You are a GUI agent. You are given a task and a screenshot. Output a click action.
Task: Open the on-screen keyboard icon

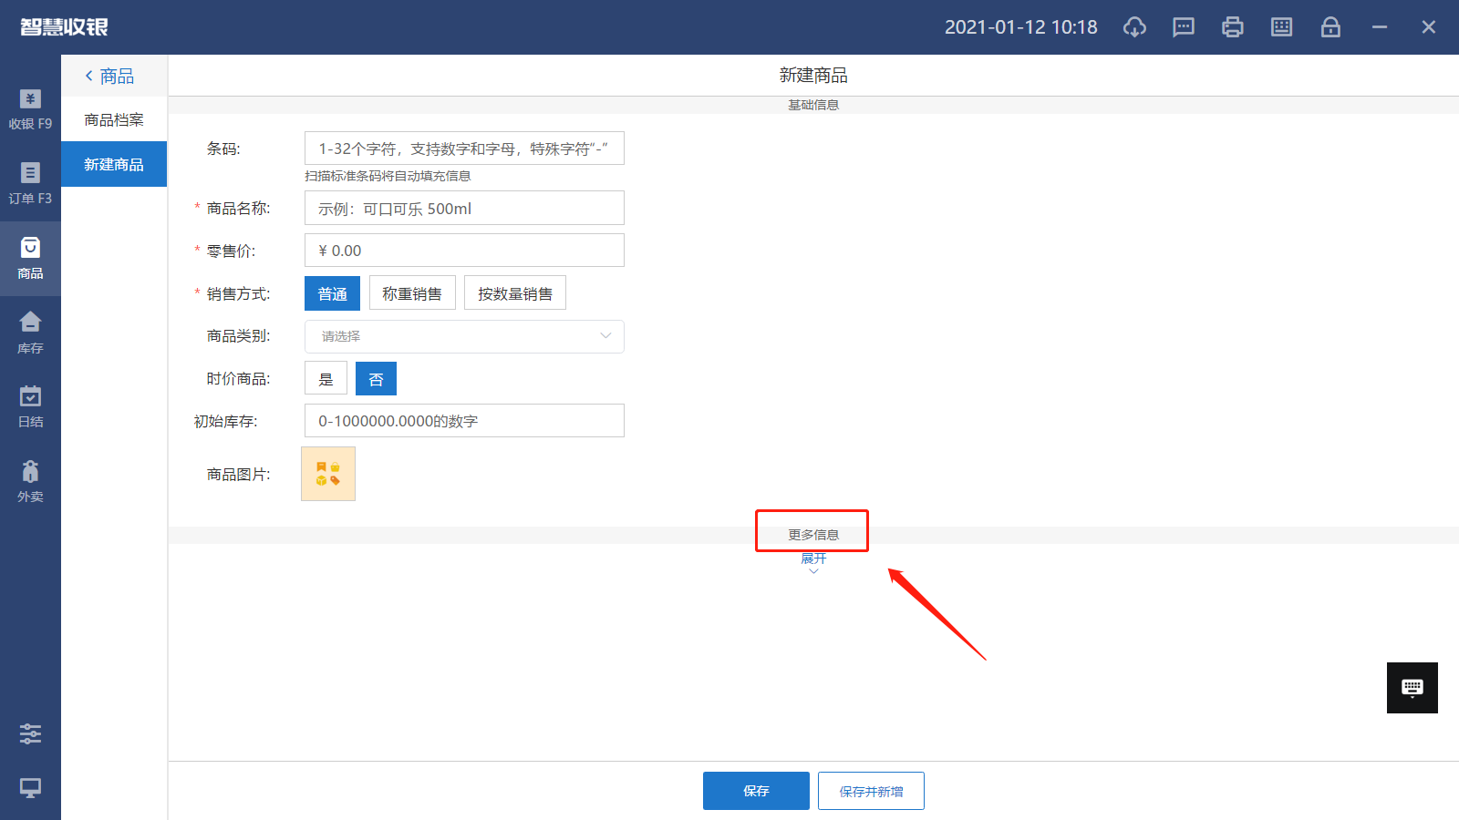pos(1280,27)
